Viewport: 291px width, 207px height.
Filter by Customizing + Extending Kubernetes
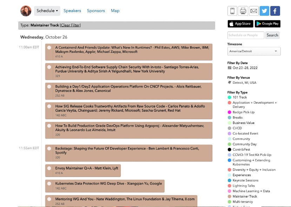coord(251,162)
